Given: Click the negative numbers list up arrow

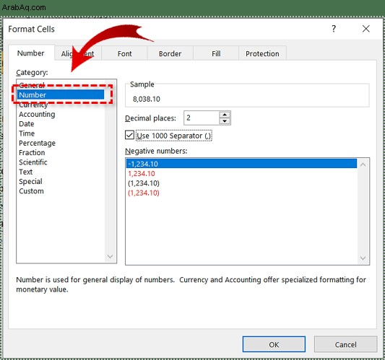Looking at the screenshot, I should [x=363, y=164].
